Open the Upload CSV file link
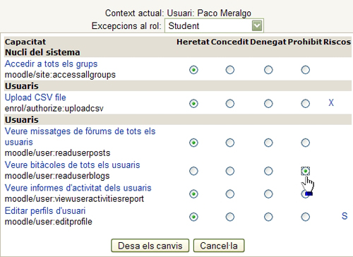 click(x=35, y=97)
